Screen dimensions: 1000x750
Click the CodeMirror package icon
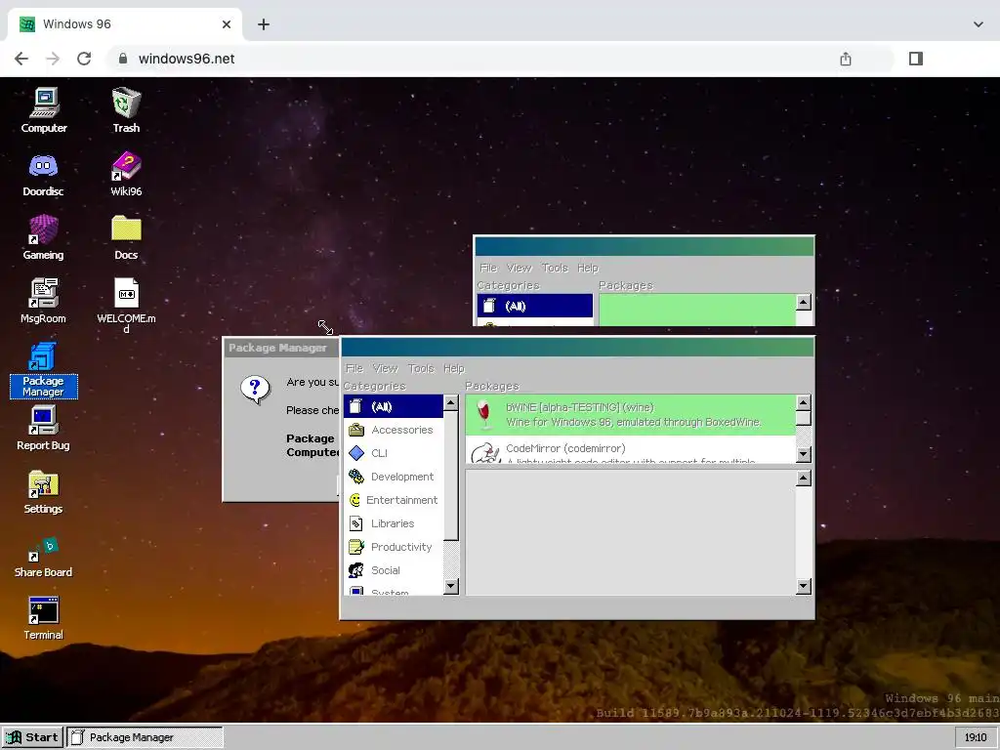pyautogui.click(x=485, y=453)
